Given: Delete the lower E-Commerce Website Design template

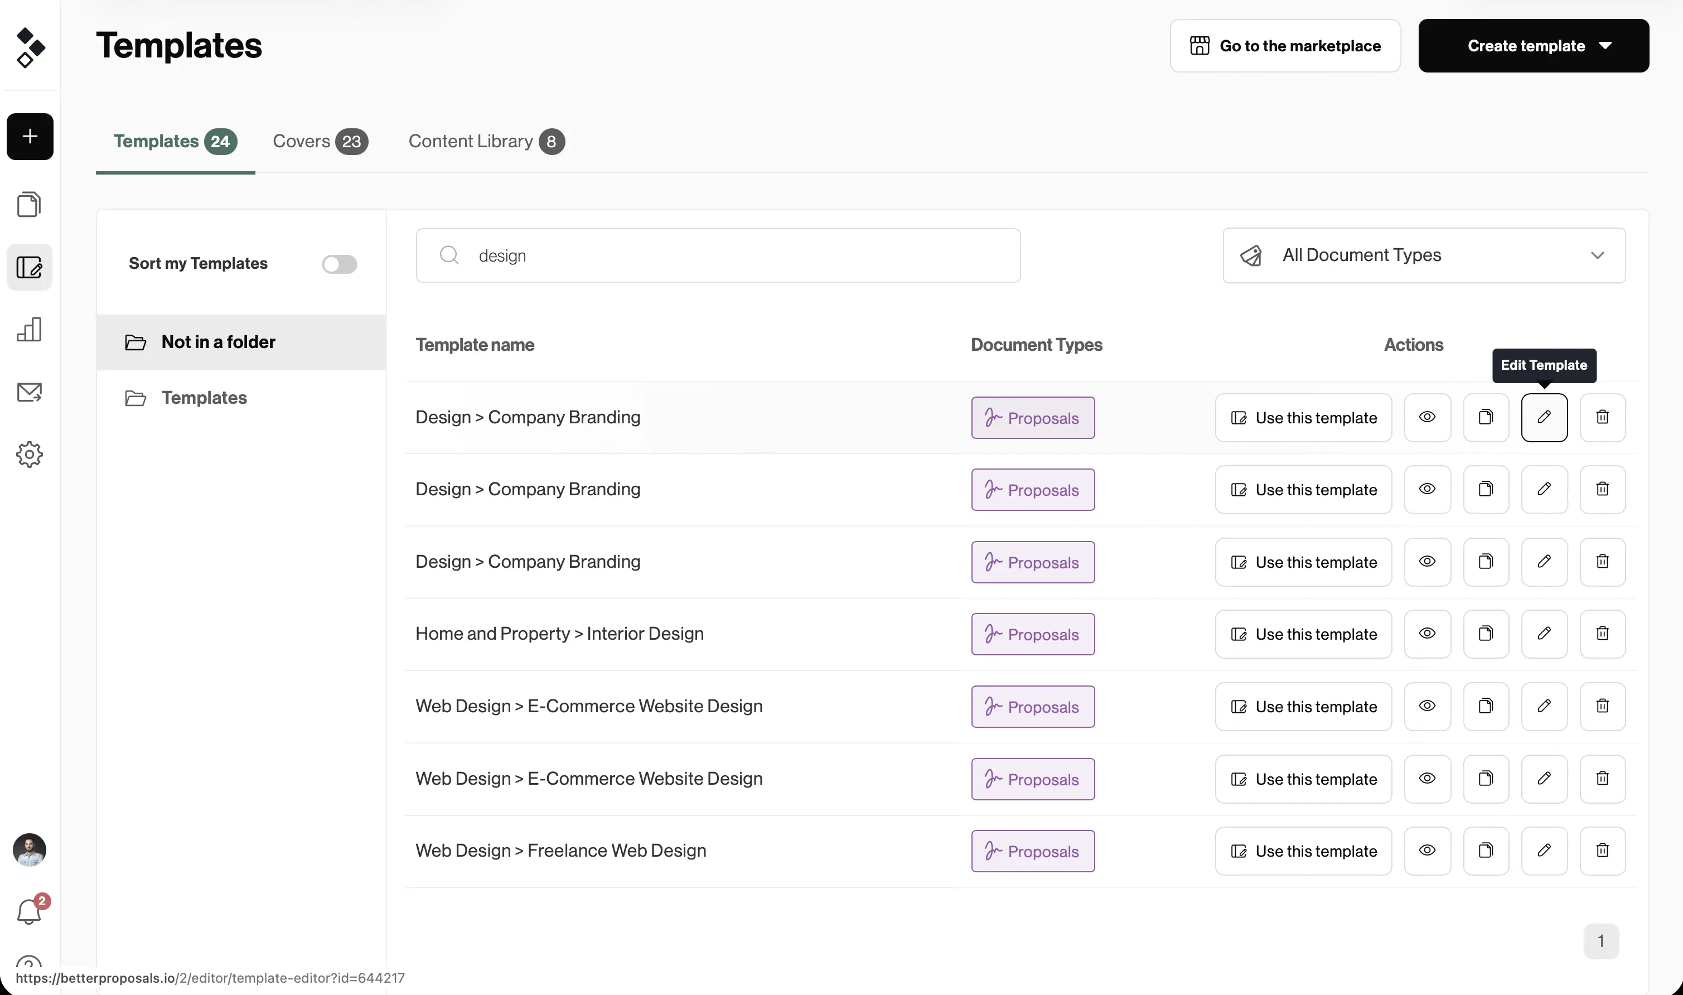Looking at the screenshot, I should point(1603,779).
